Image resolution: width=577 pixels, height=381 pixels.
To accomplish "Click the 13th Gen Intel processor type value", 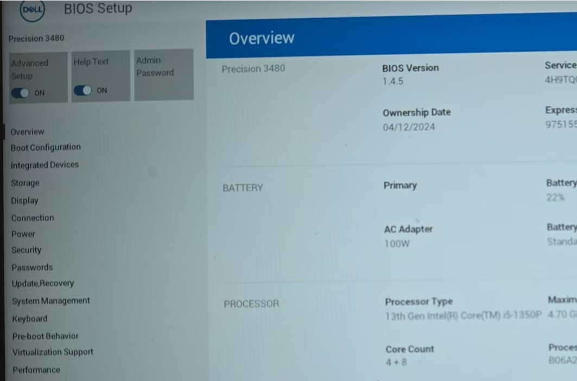I will pos(464,315).
